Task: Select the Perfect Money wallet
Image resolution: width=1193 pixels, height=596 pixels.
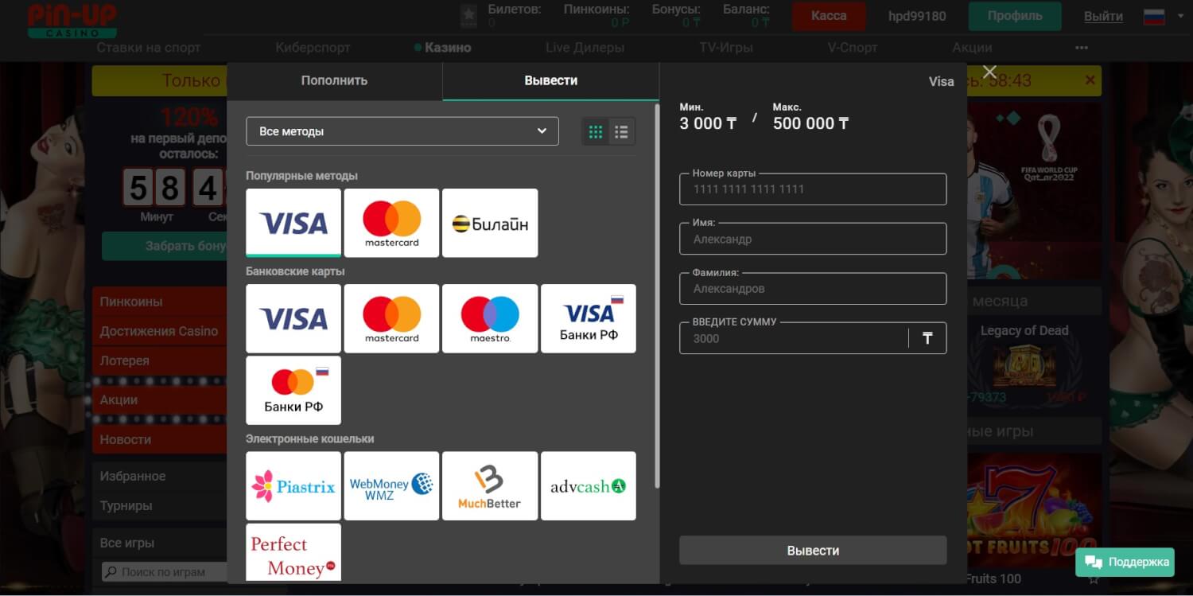Action: 293,553
